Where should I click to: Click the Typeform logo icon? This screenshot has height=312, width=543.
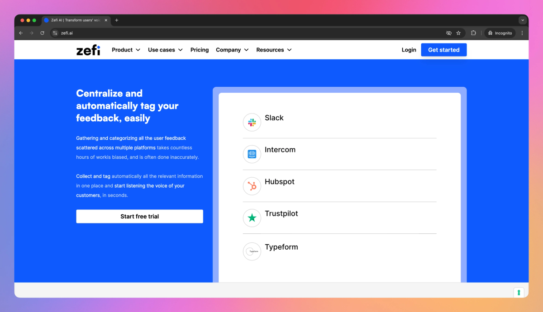(x=252, y=251)
